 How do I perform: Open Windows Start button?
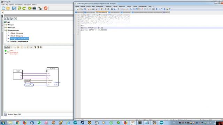(x=3, y=123)
